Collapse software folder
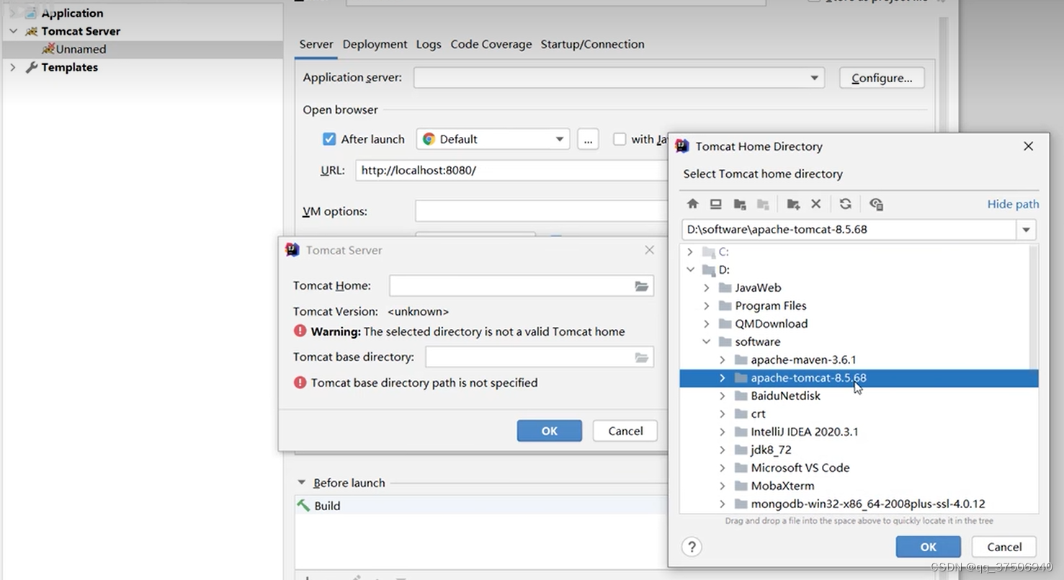This screenshot has height=580, width=1064. pos(706,342)
